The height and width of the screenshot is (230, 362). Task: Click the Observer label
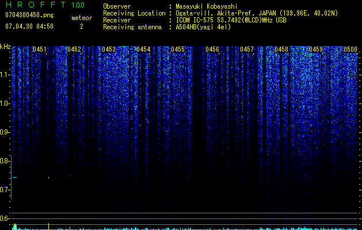point(117,6)
